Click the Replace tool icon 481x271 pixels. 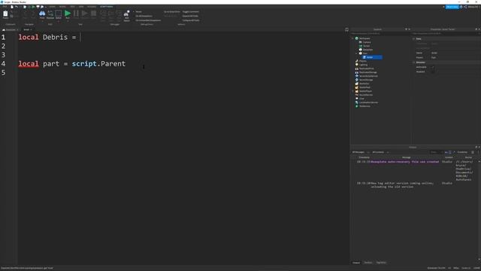click(x=50, y=14)
